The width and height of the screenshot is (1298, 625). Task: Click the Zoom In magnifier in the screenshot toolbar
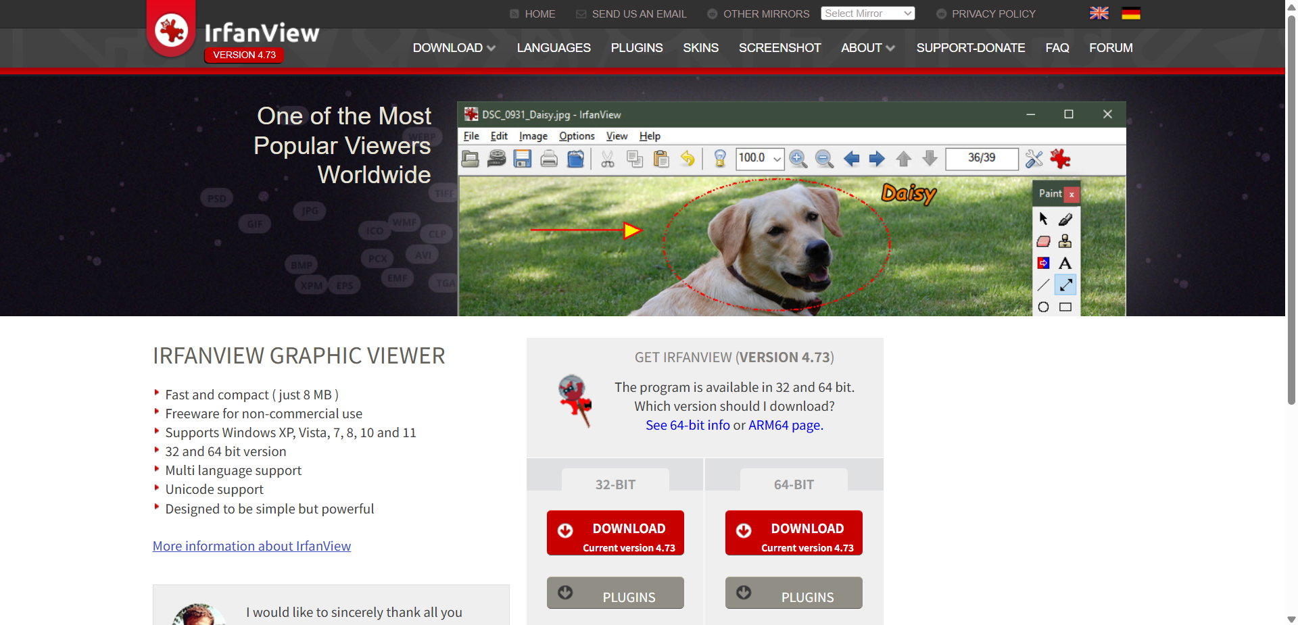click(798, 159)
